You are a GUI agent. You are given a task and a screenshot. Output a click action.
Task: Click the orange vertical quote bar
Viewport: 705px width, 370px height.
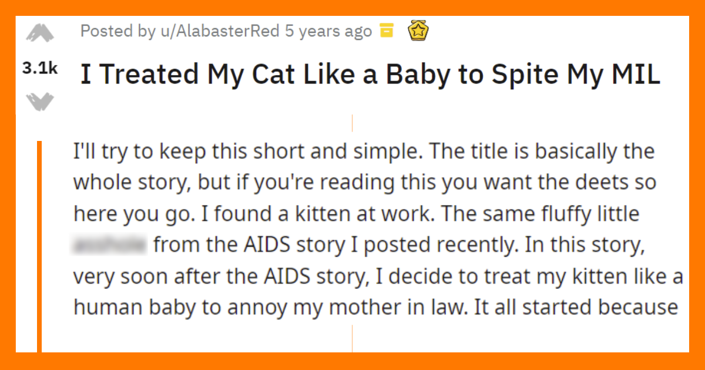39,247
